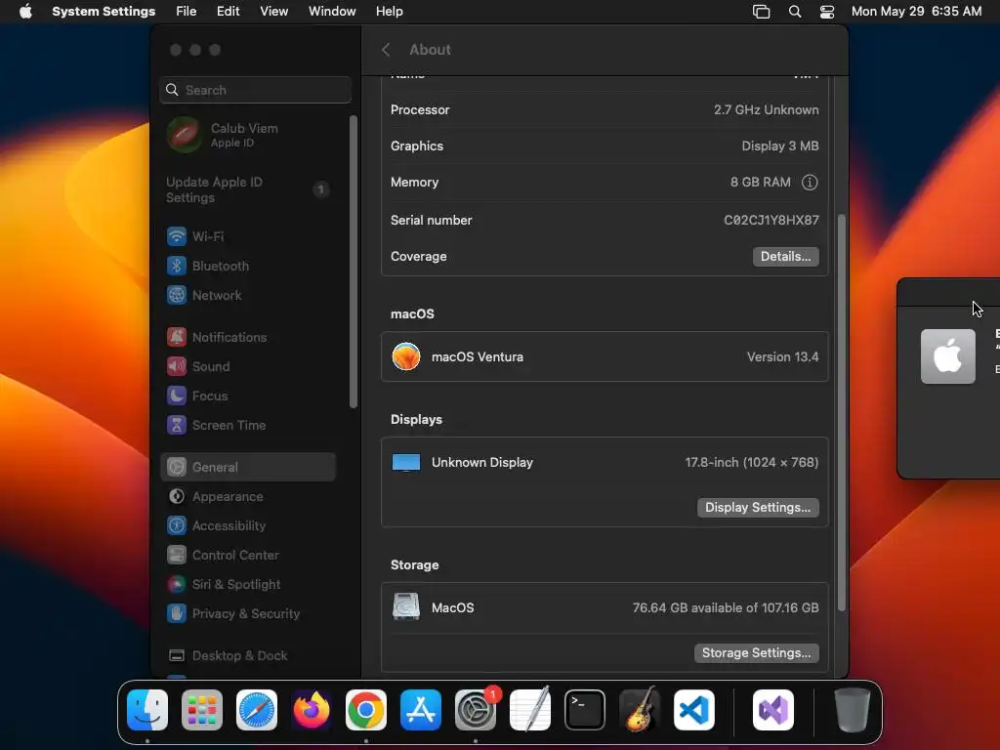Open Spotlight search in menu bar
1000x750 pixels.
coord(795,12)
